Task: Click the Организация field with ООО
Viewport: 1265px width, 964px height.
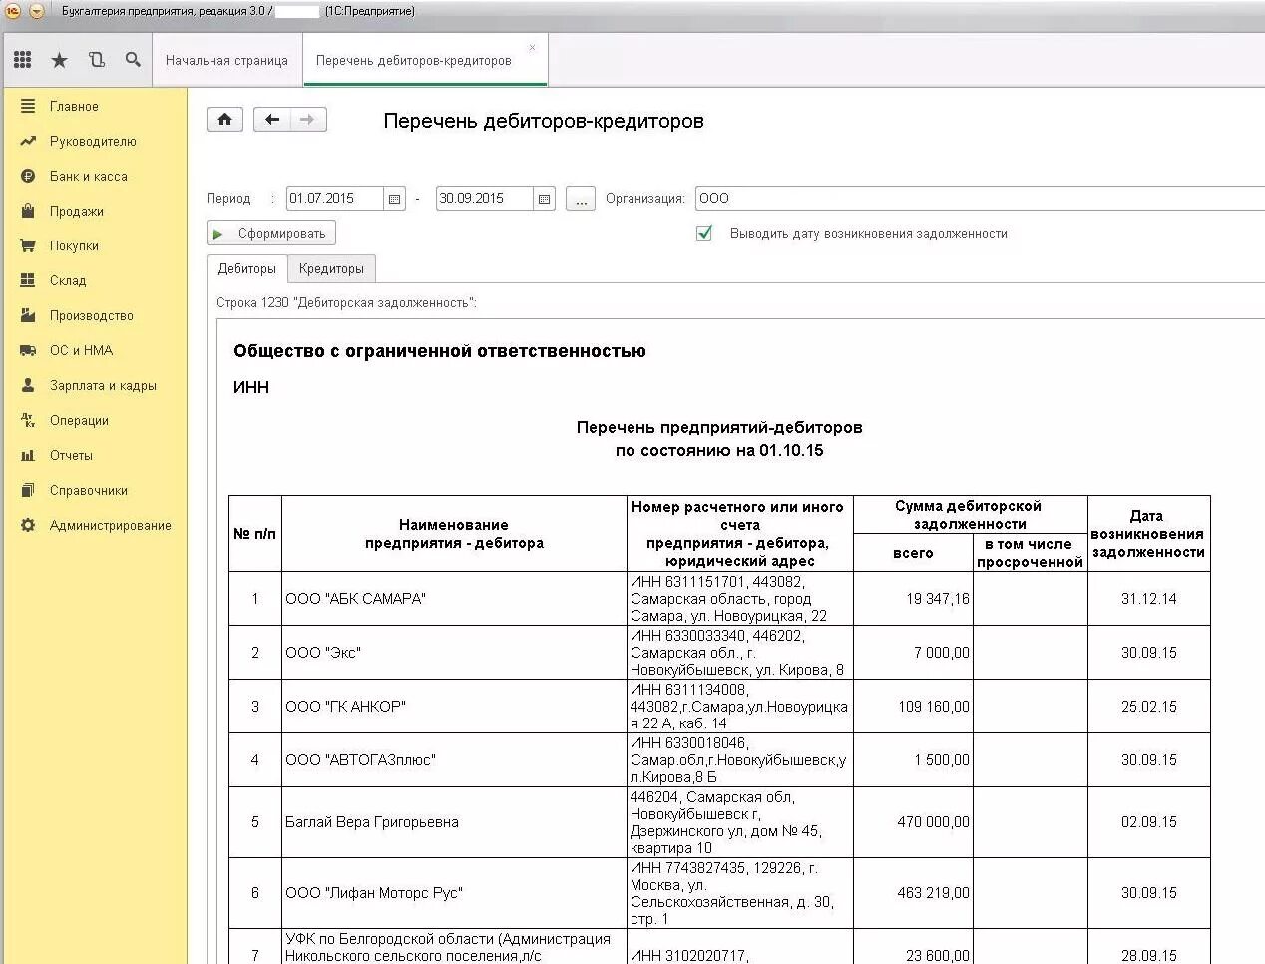Action: tap(980, 199)
